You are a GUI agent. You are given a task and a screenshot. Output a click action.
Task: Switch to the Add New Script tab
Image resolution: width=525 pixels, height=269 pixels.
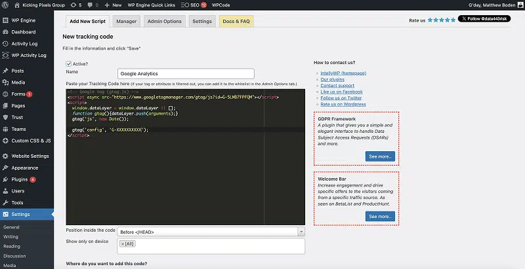(x=87, y=22)
